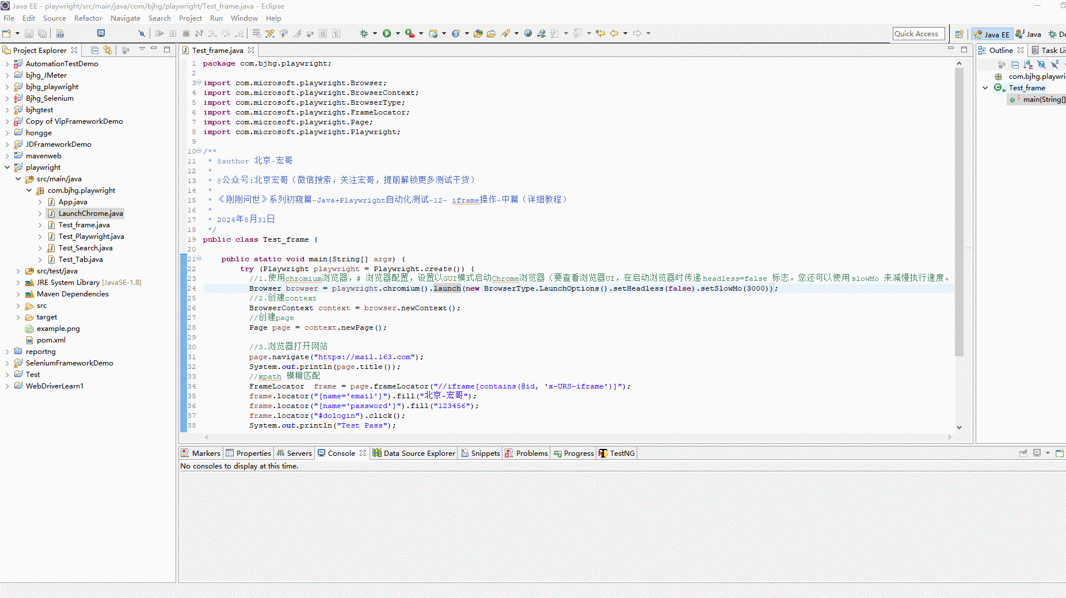Expand the Maven Dependencies node
The height and width of the screenshot is (598, 1066).
(18, 294)
